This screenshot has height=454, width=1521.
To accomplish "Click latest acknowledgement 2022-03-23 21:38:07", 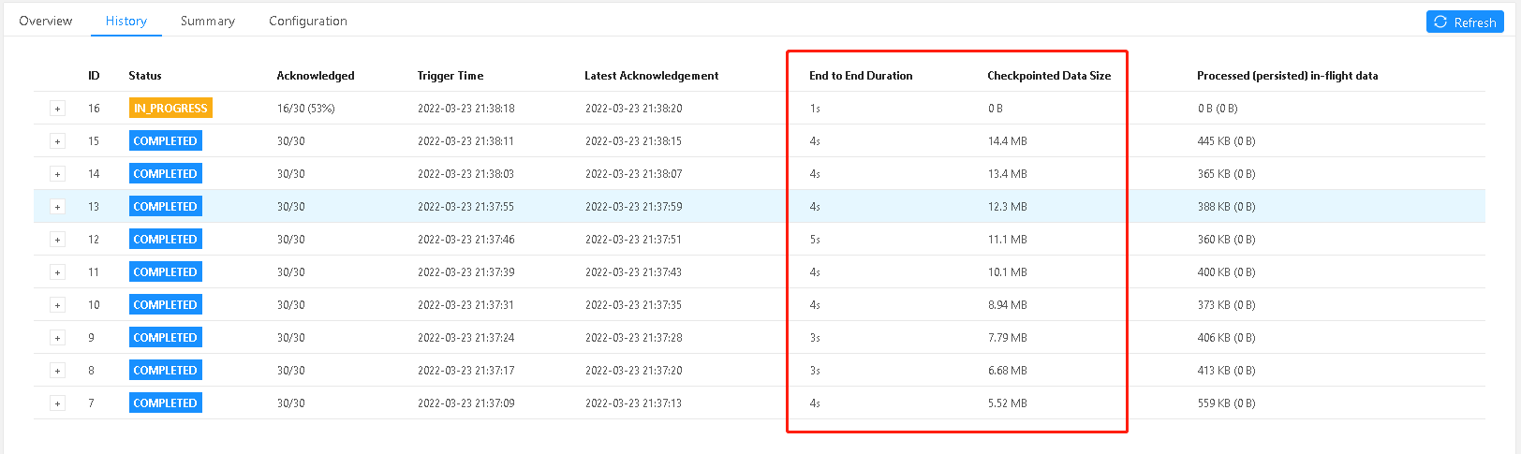I will click(x=634, y=174).
